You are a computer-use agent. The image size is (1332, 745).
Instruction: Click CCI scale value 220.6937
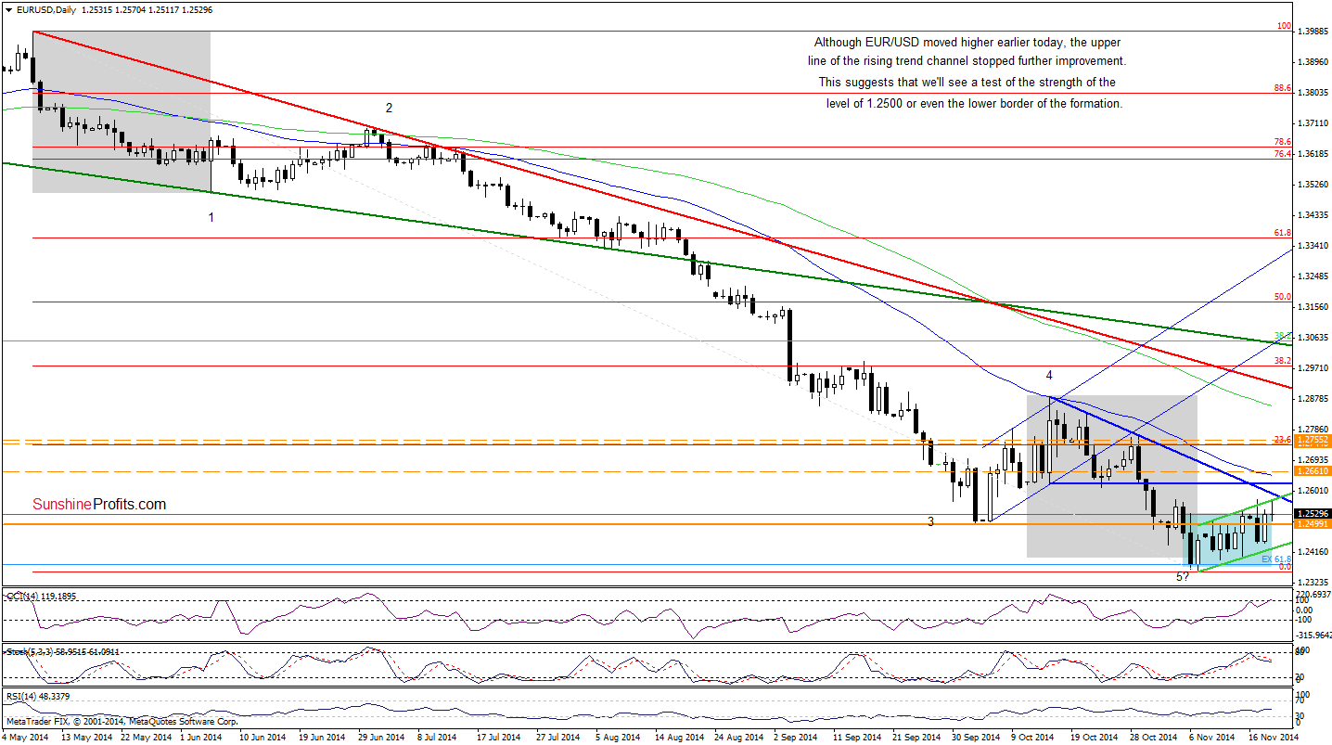(1313, 593)
